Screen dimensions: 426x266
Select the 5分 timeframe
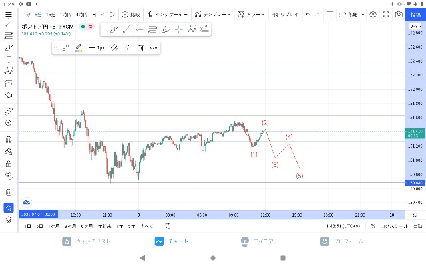pos(38,15)
